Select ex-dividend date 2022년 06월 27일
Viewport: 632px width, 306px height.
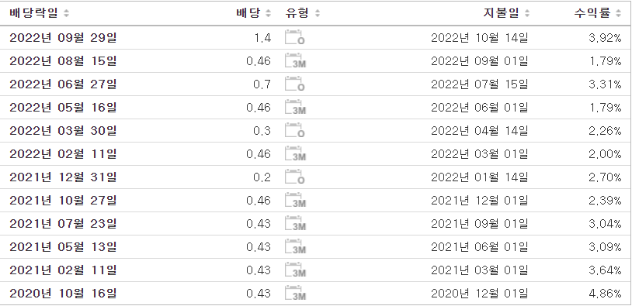[x=64, y=84]
